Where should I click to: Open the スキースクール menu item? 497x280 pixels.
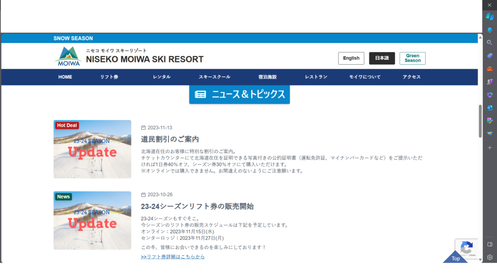tap(215, 77)
